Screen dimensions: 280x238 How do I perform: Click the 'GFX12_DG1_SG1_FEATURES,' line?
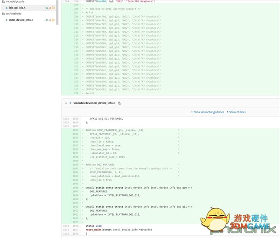tap(106, 119)
